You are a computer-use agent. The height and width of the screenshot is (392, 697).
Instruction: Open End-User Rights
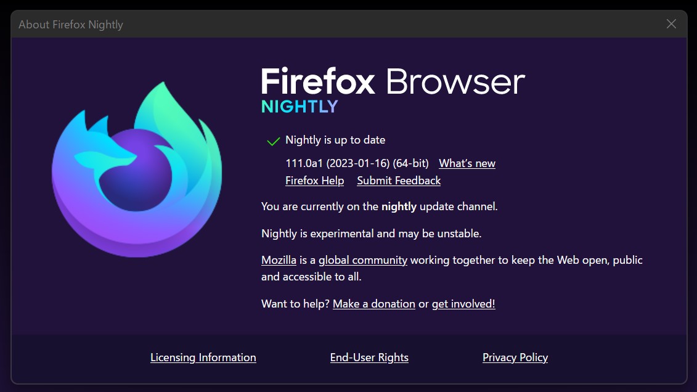pyautogui.click(x=369, y=357)
